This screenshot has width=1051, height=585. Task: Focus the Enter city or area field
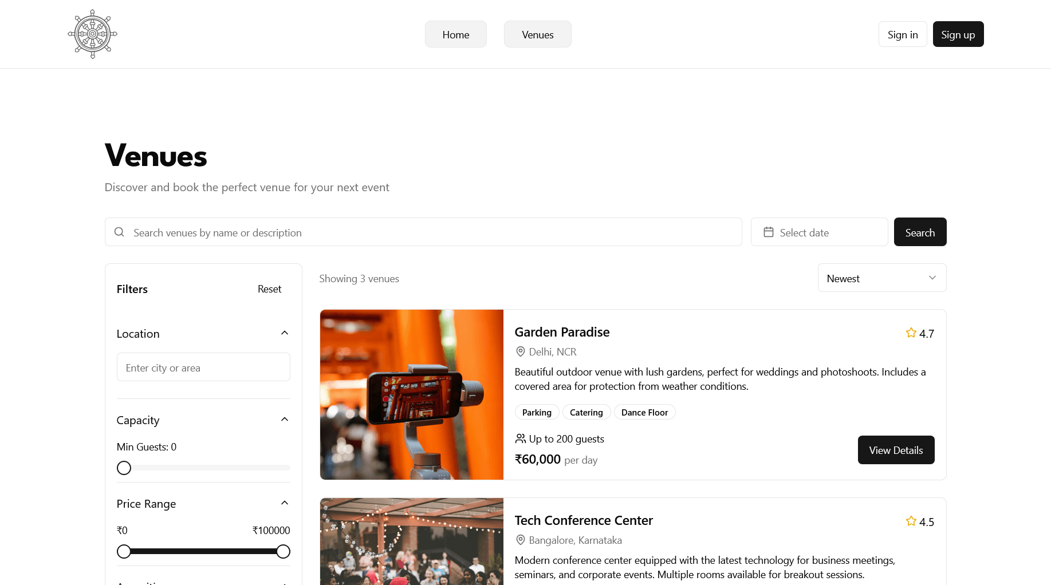click(203, 367)
